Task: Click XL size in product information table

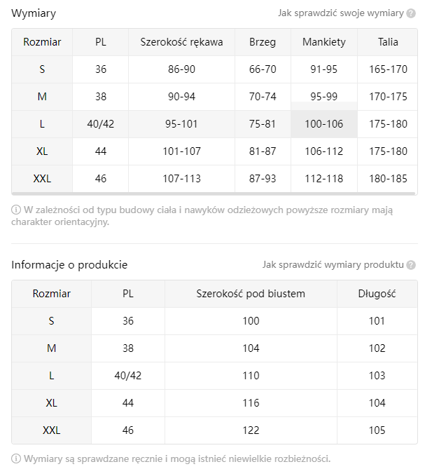Action: (x=51, y=403)
